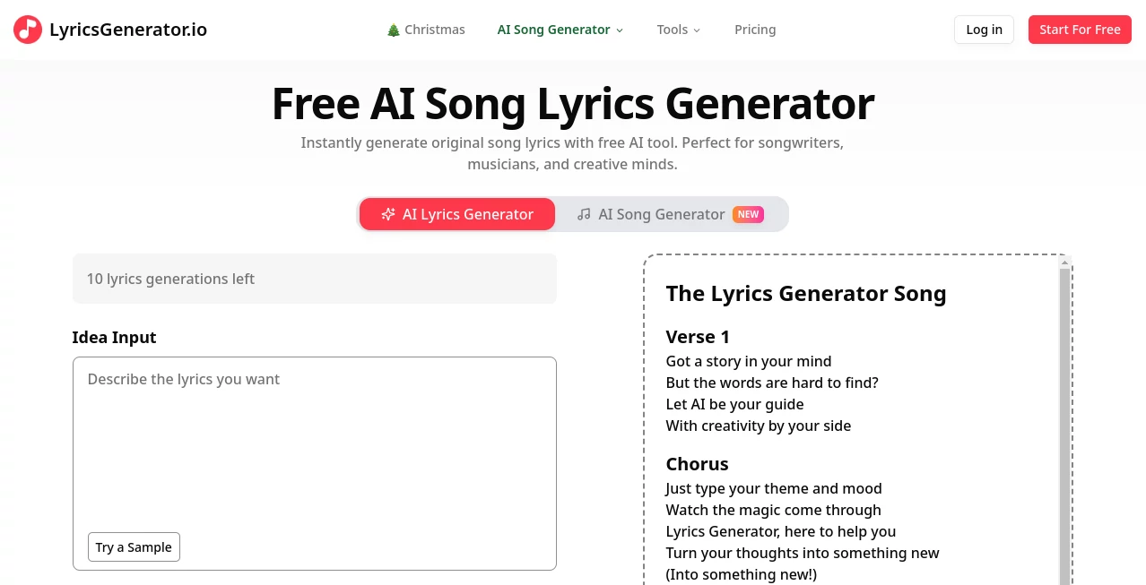Switch to the AI Song Generator tab
Viewport: 1146px width, 585px height.
click(662, 214)
